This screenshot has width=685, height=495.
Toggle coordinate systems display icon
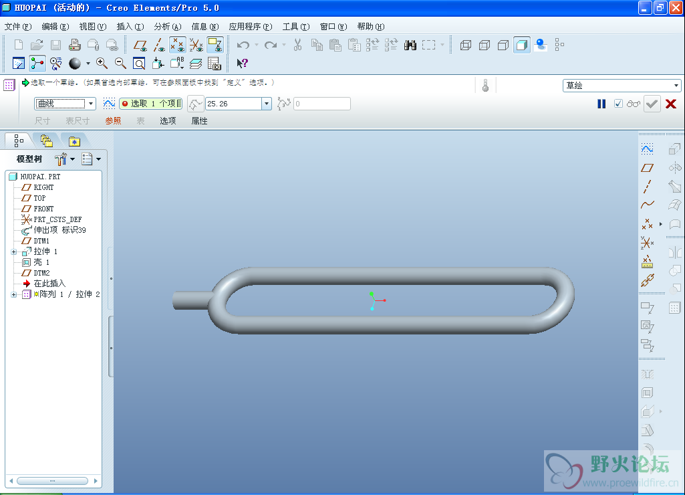click(x=196, y=45)
